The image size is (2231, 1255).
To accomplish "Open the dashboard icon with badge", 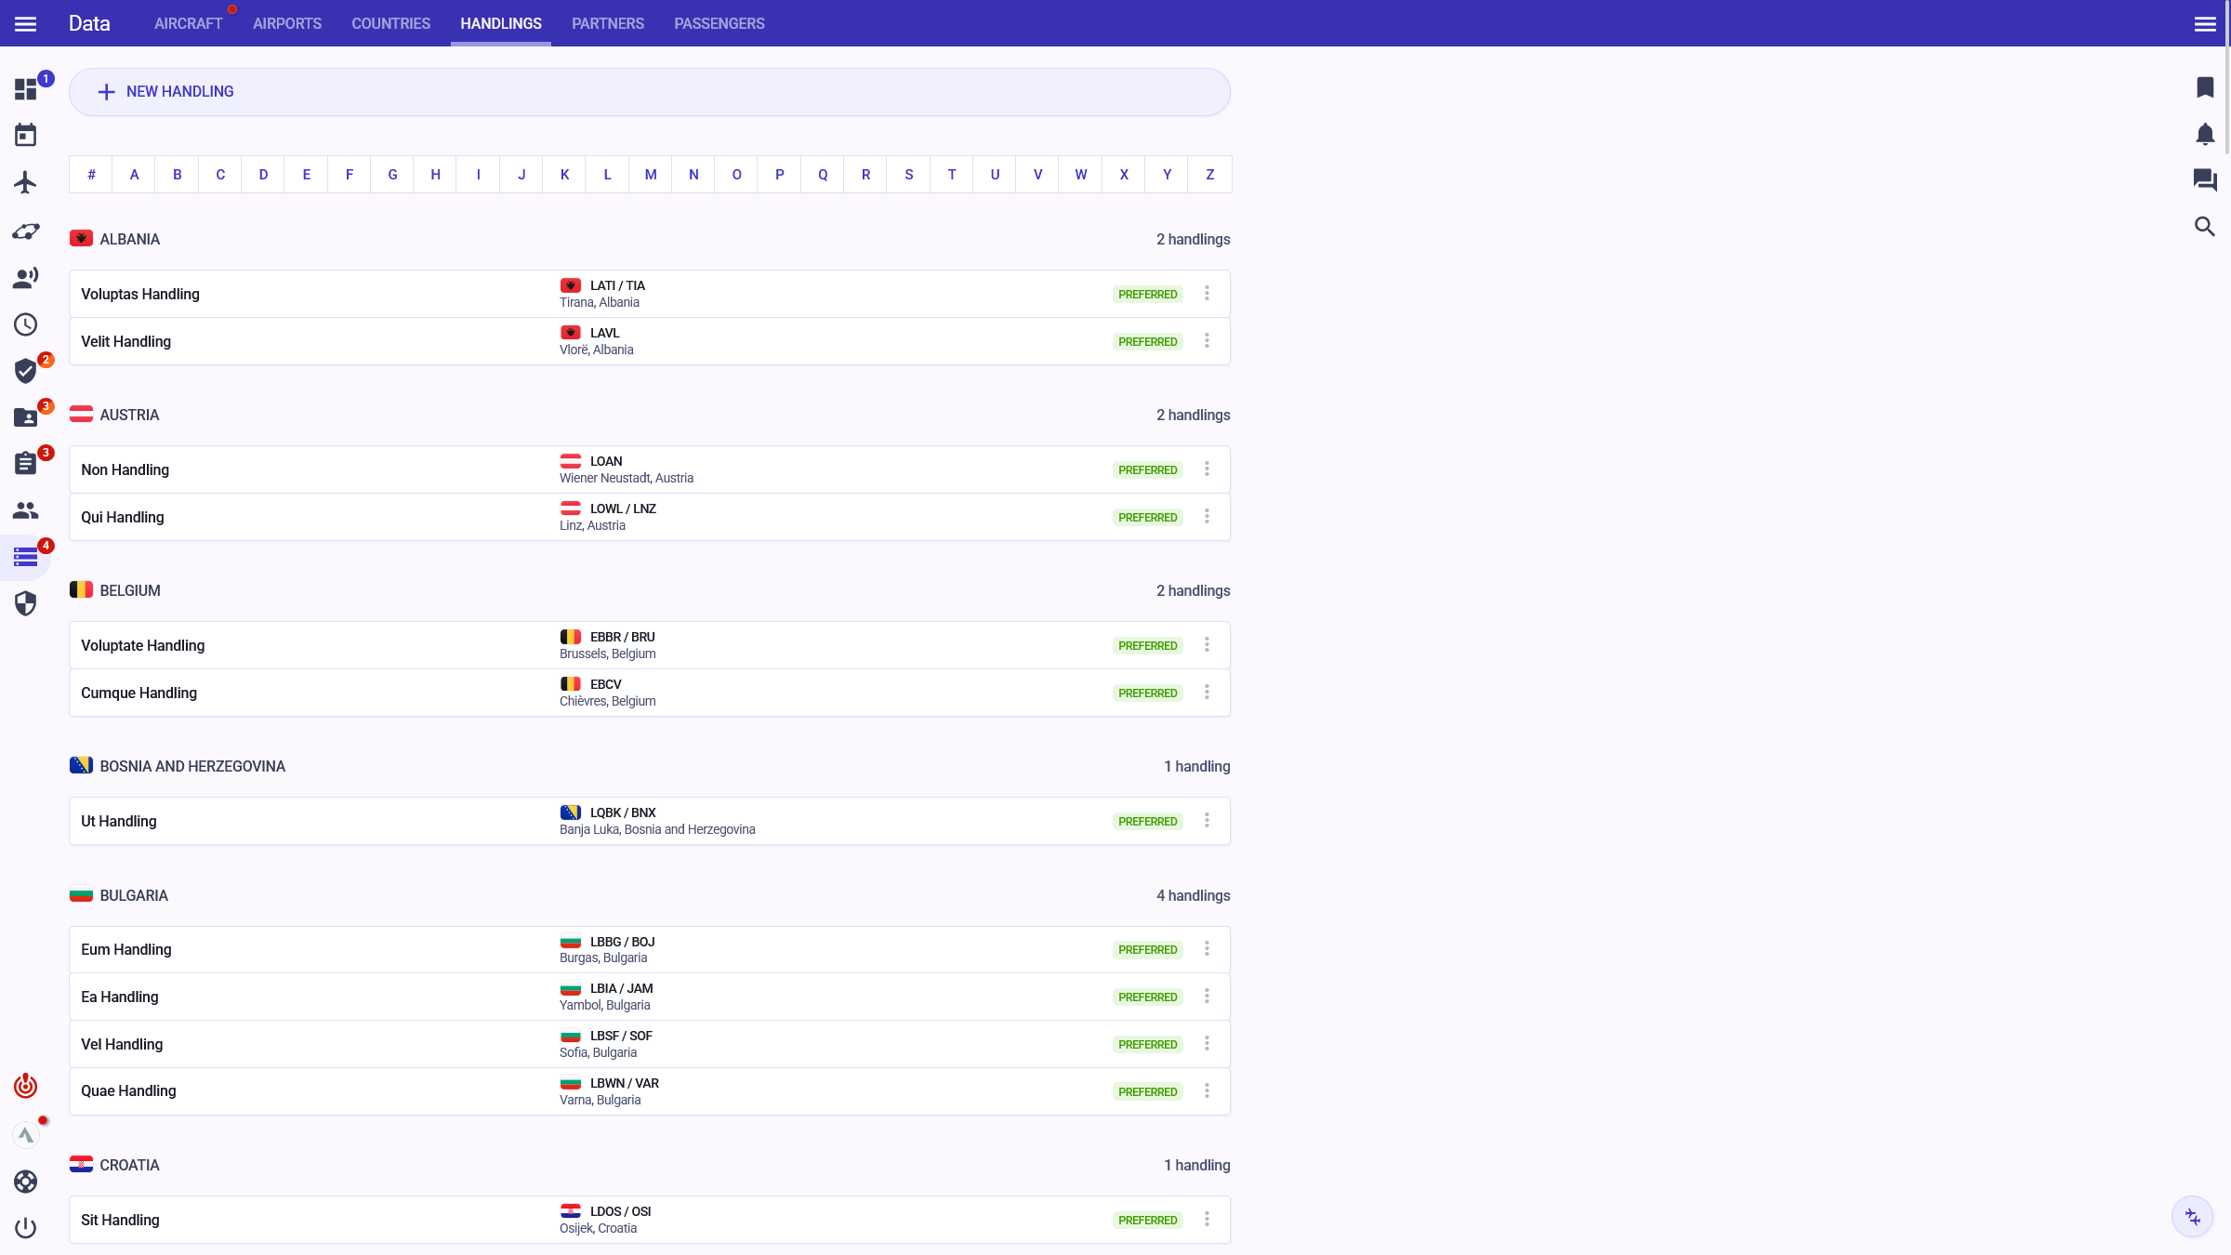I will [x=25, y=89].
